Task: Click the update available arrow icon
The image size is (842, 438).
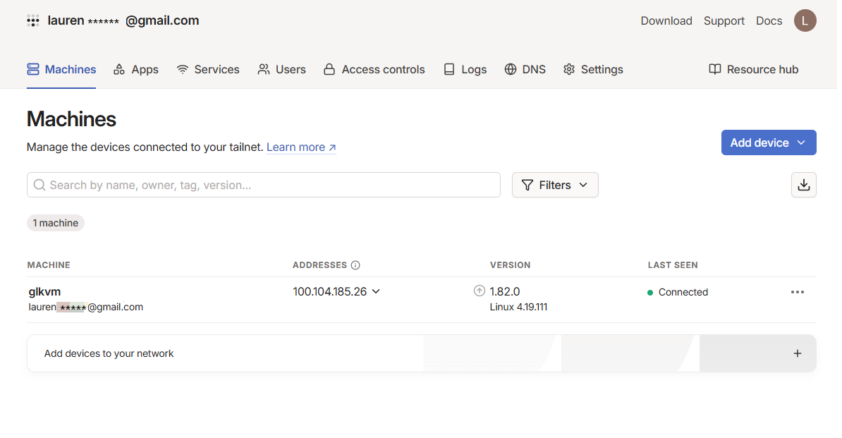Action: click(480, 291)
